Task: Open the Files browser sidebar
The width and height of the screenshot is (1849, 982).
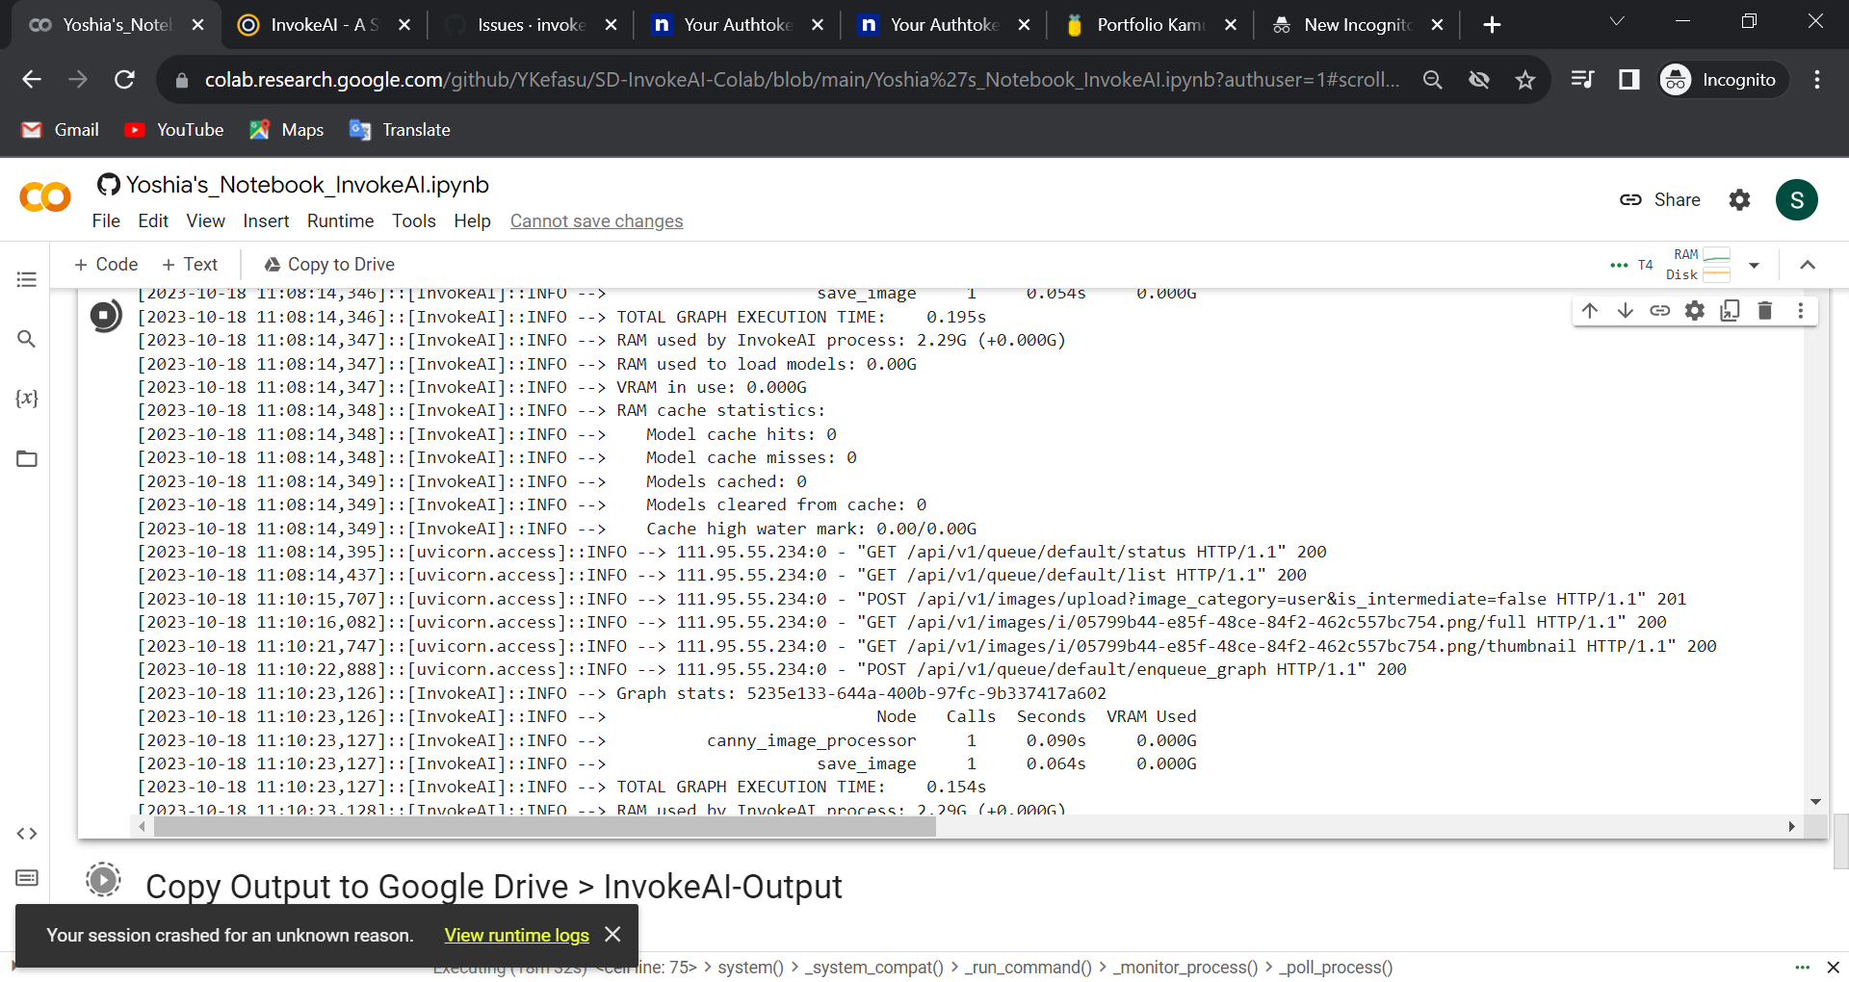Action: click(x=26, y=459)
